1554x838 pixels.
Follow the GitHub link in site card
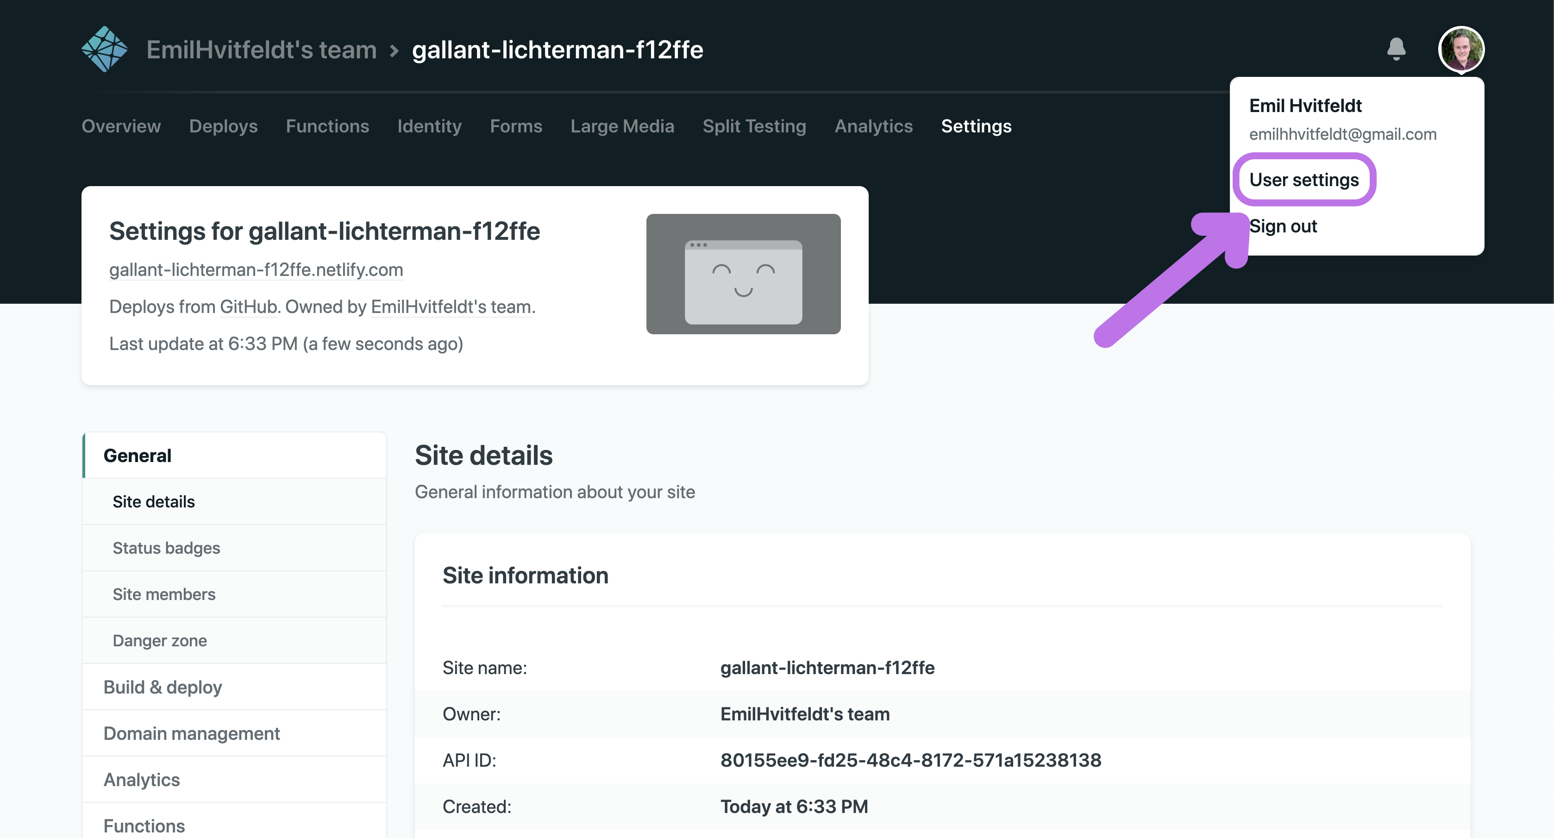click(248, 306)
